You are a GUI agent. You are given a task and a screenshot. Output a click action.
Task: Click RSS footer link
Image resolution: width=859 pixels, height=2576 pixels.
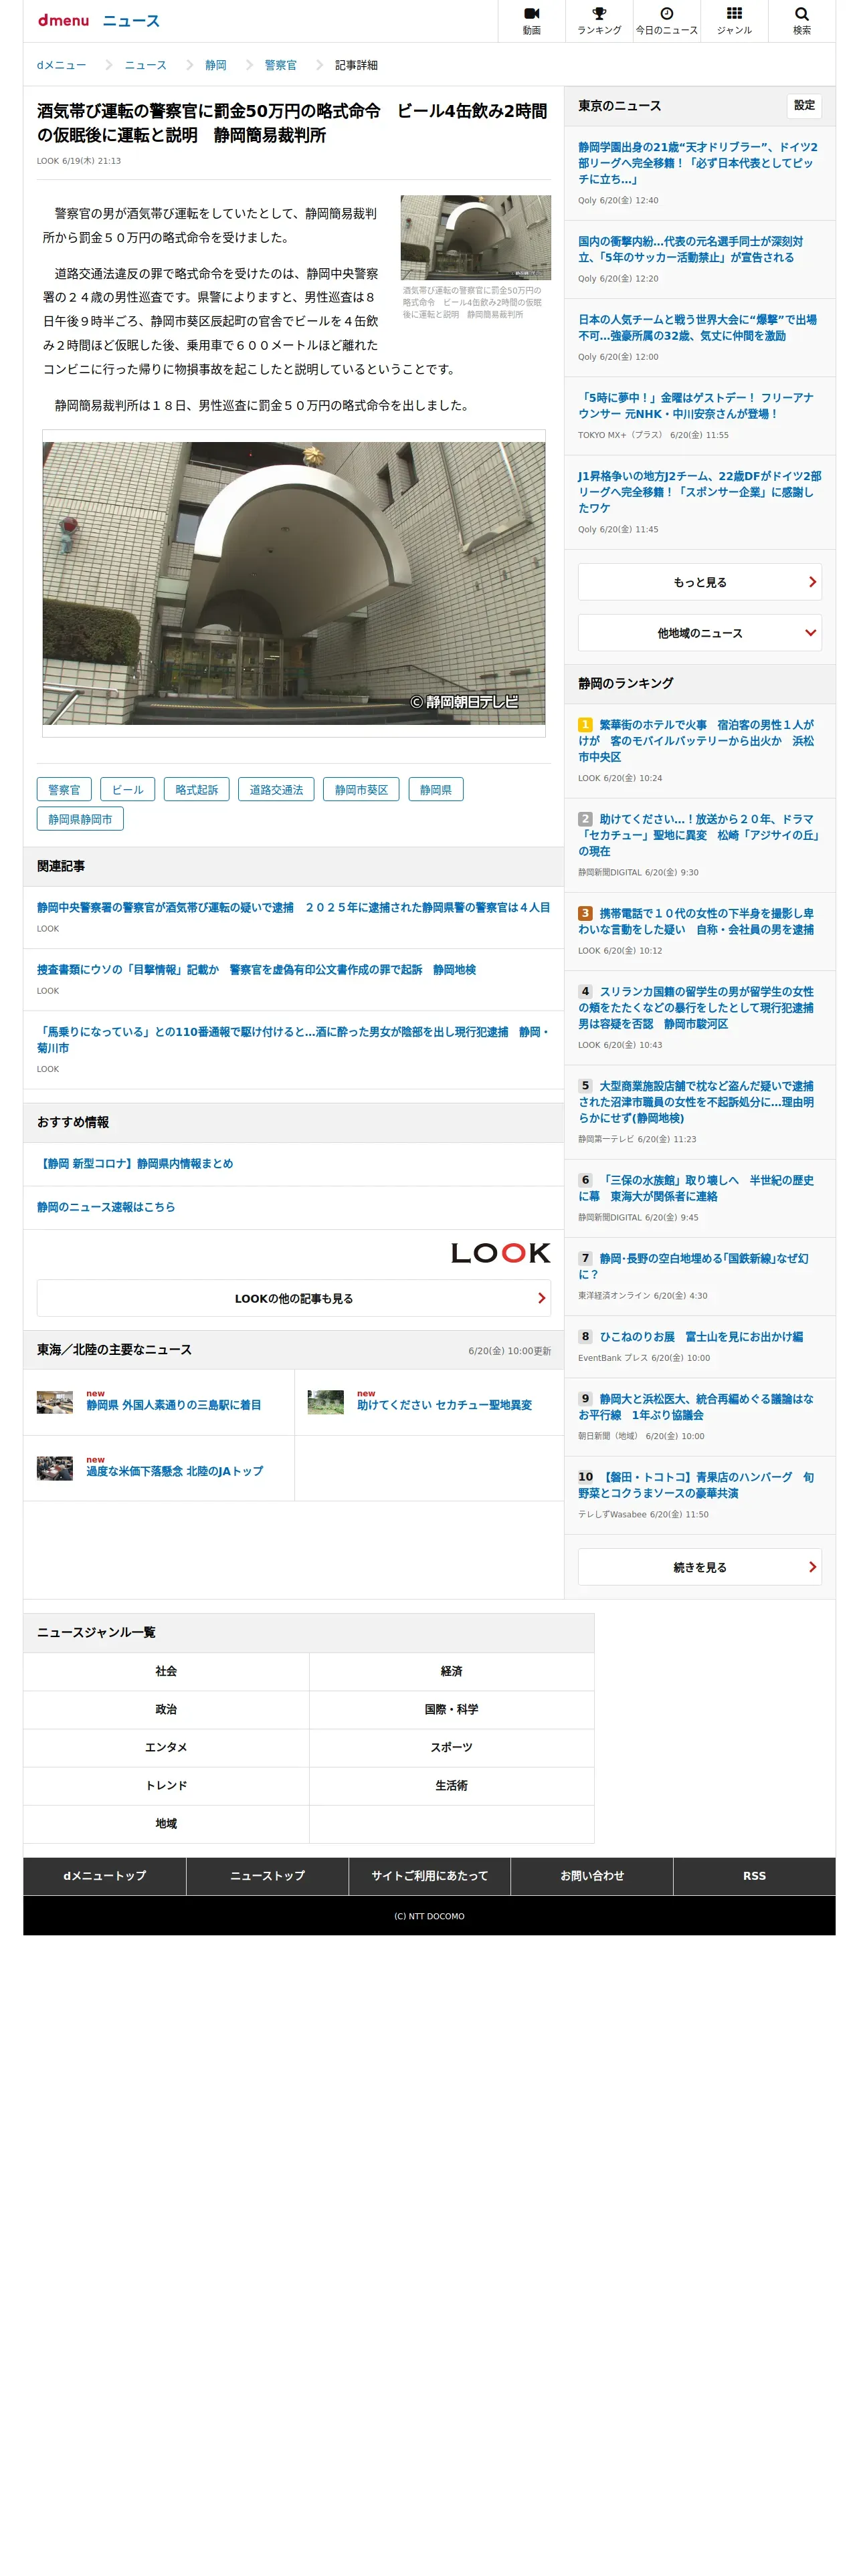(x=754, y=1875)
